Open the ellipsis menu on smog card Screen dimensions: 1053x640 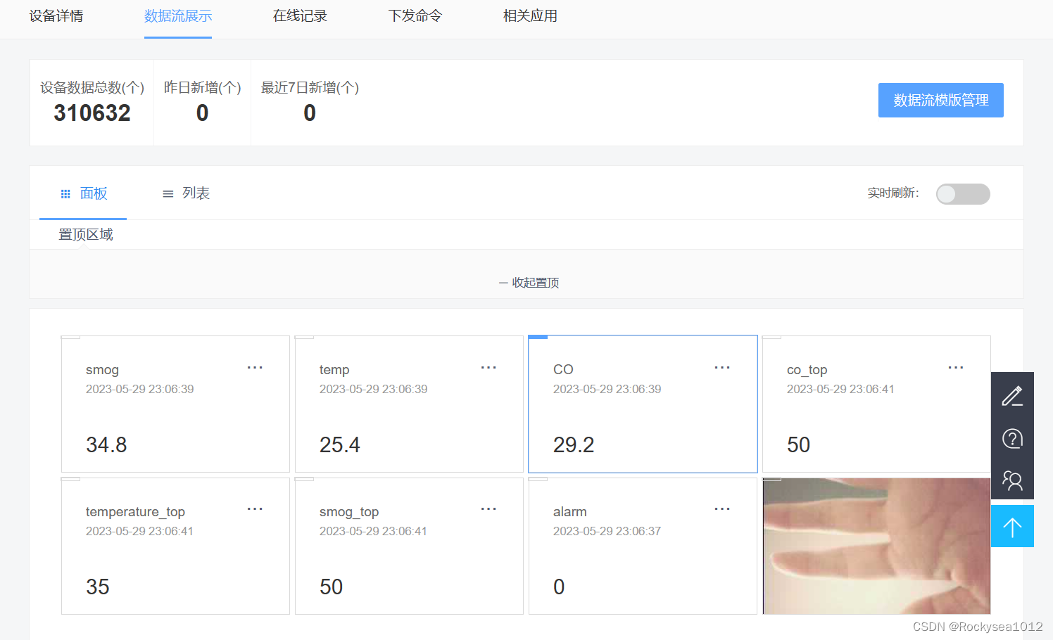point(255,367)
